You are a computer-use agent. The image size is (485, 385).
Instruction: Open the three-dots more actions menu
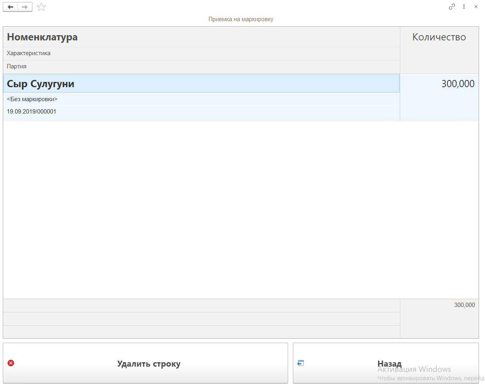point(464,7)
